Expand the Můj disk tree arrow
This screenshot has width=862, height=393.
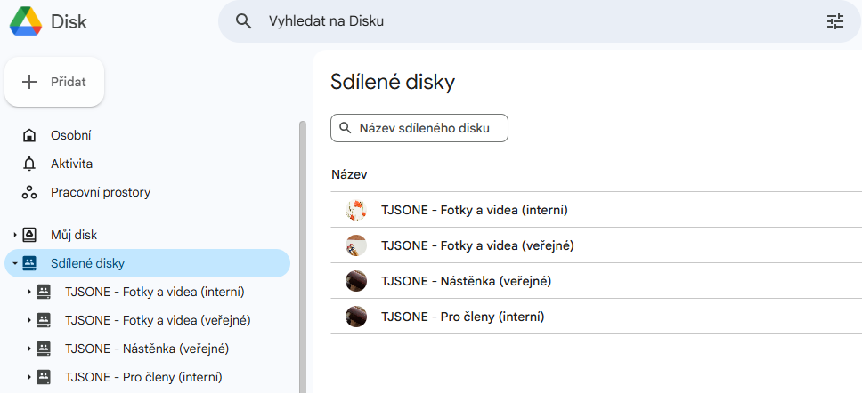tap(15, 235)
